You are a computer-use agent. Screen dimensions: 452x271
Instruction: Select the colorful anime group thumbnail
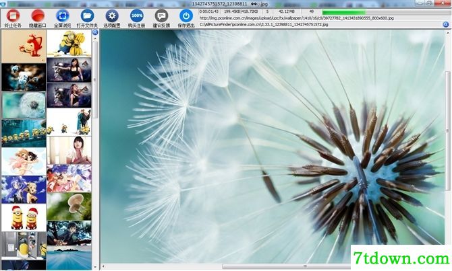pos(69,178)
